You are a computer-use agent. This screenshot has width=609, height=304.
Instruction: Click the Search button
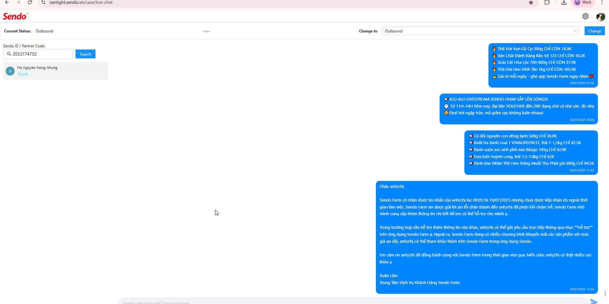[x=85, y=54]
